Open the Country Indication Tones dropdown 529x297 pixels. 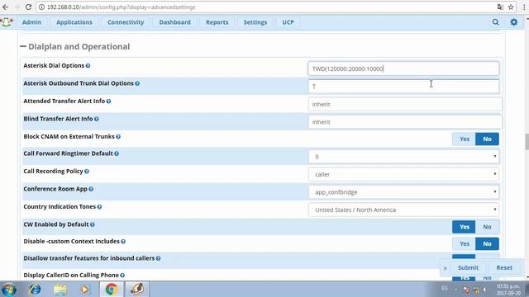[x=403, y=210]
